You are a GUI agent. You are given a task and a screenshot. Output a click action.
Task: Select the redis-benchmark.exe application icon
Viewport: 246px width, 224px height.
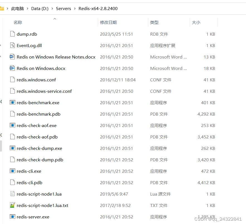pyautogui.click(x=12, y=103)
